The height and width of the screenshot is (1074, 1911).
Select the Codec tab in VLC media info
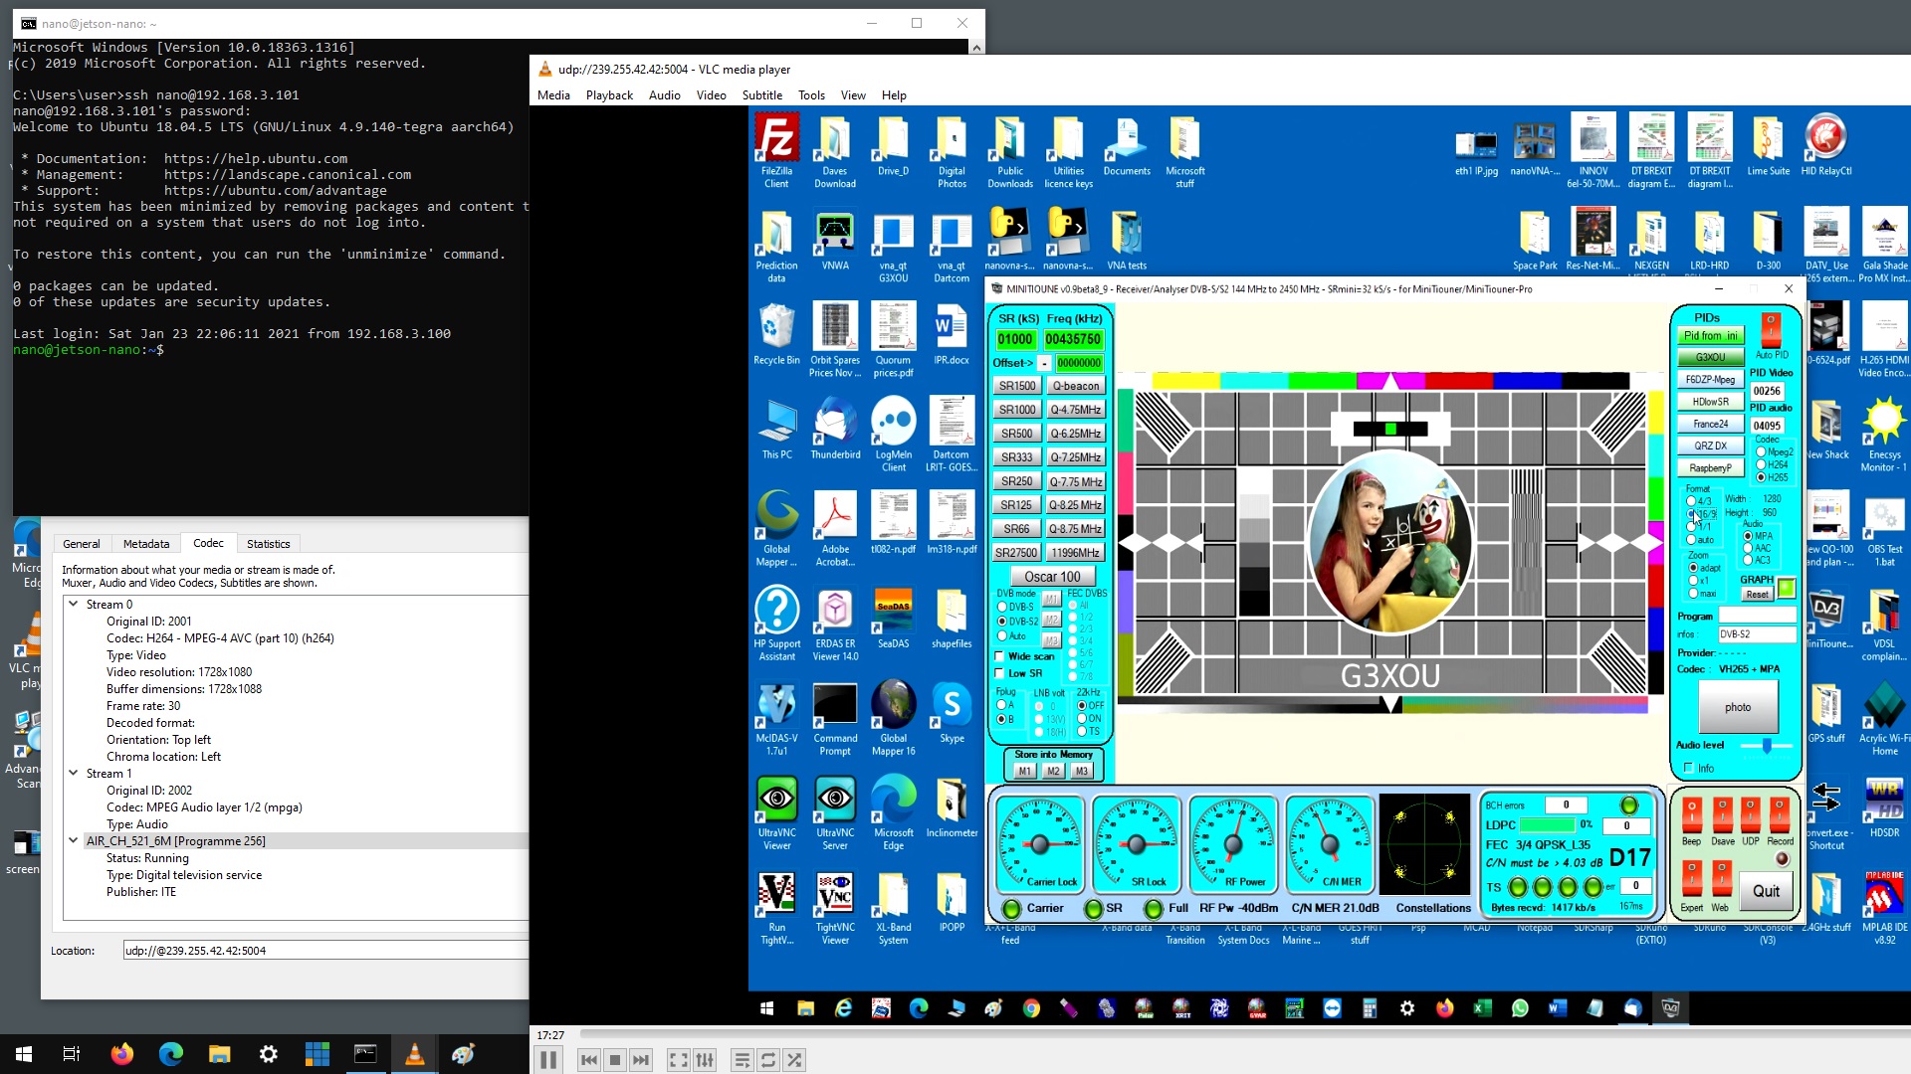pos(207,543)
